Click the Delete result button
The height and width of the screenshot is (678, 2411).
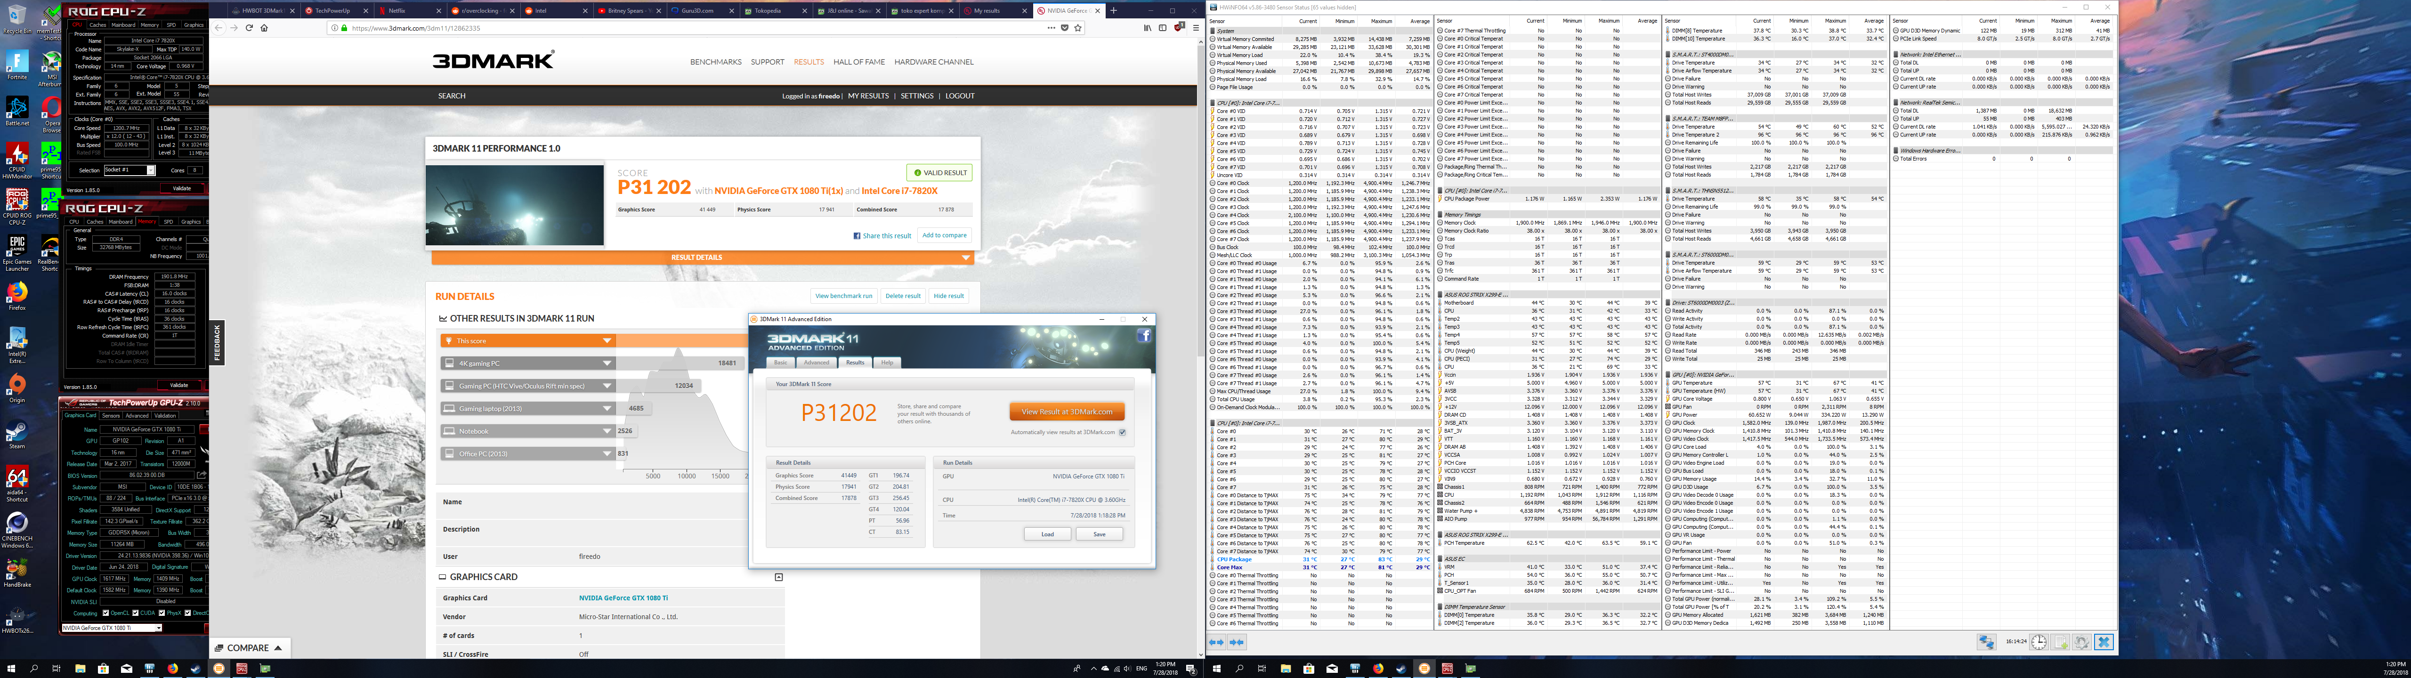(x=902, y=296)
